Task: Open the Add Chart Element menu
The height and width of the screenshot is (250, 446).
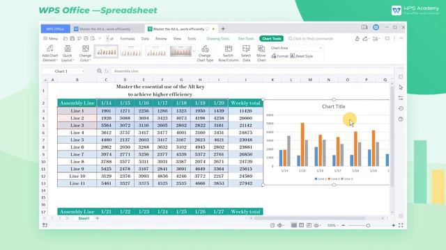Action: pyautogui.click(x=49, y=53)
